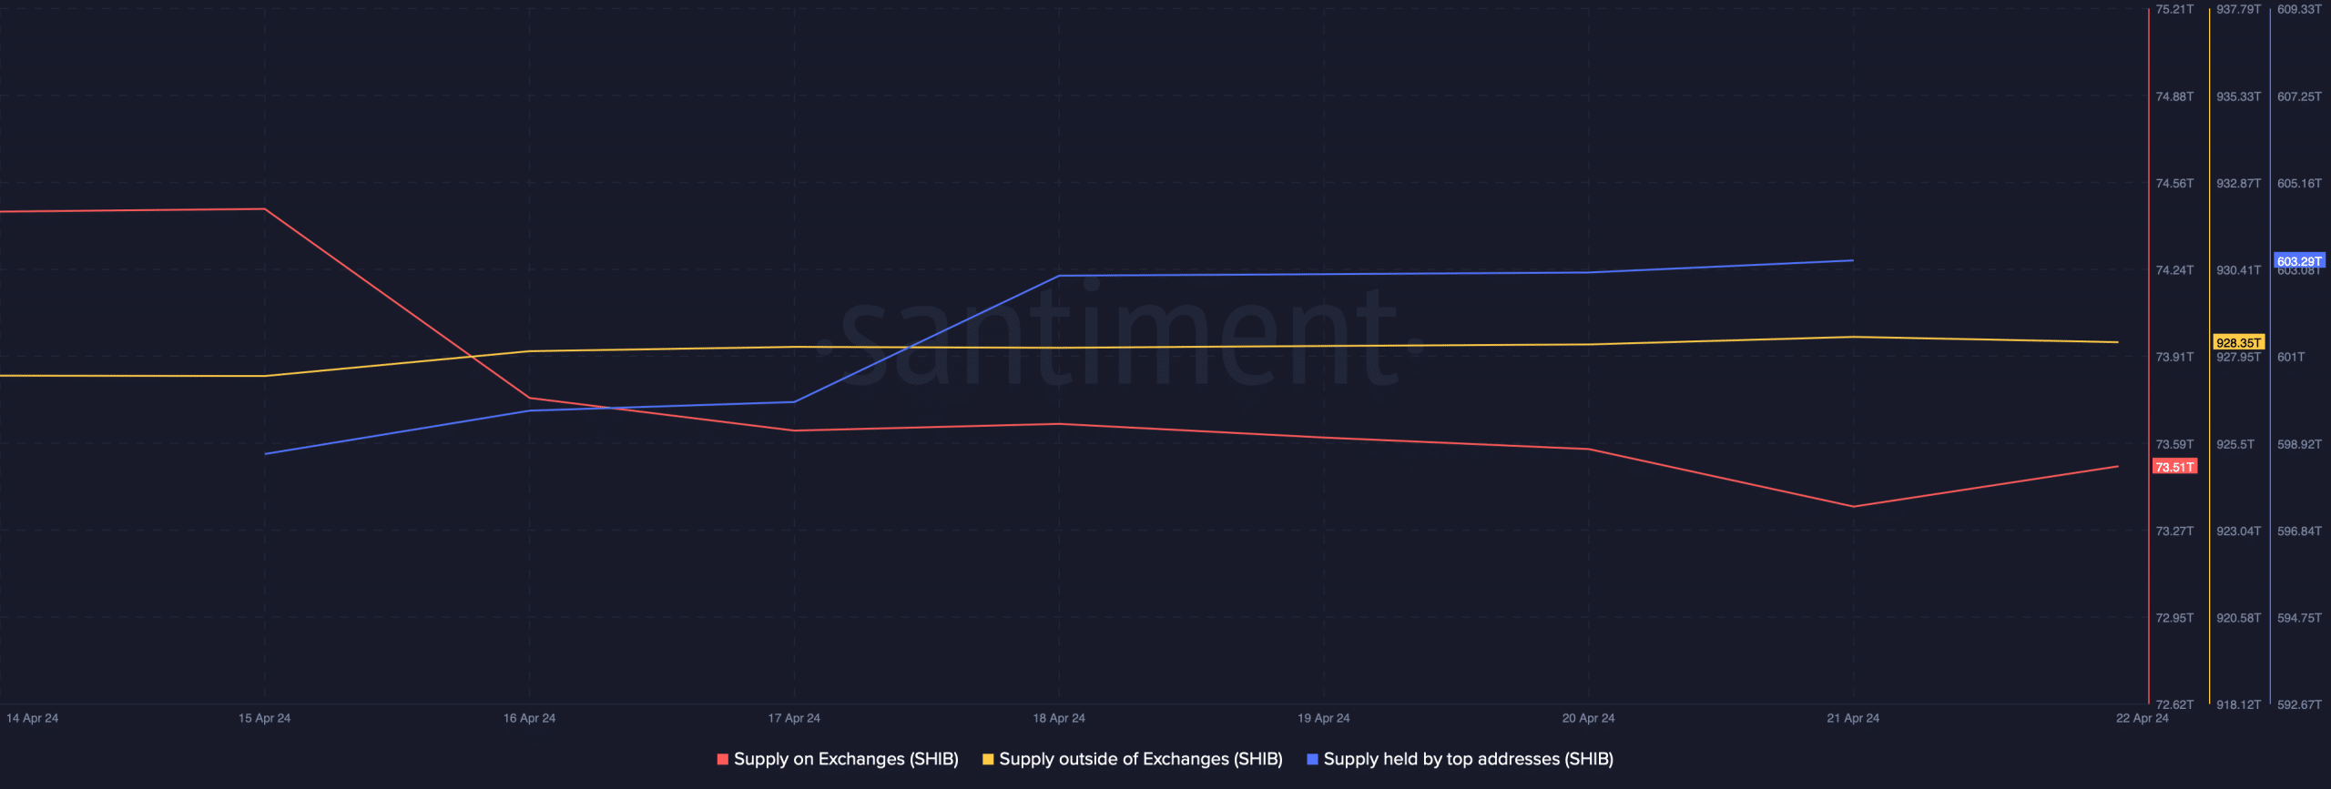Click the 918.12T axis label
Viewport: 2331px width, 789px height.
[2238, 704]
